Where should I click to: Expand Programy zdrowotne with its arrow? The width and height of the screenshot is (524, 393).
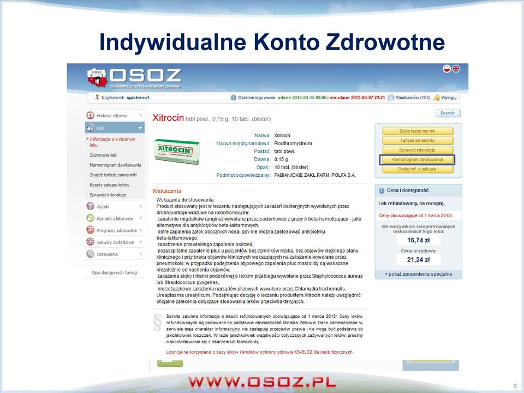141,230
